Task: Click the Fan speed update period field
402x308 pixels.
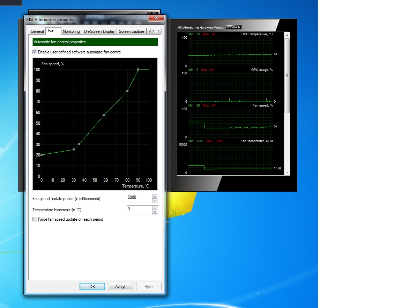Action: 139,198
